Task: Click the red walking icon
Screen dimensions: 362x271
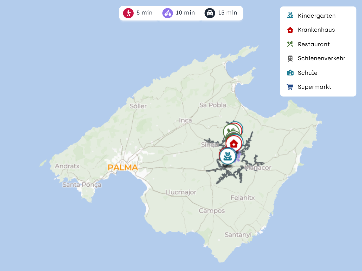Action: [x=128, y=13]
